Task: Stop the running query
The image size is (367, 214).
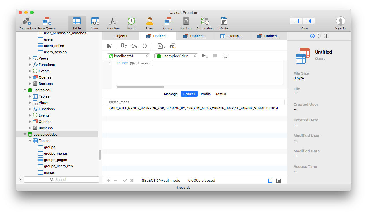Action: (x=215, y=56)
